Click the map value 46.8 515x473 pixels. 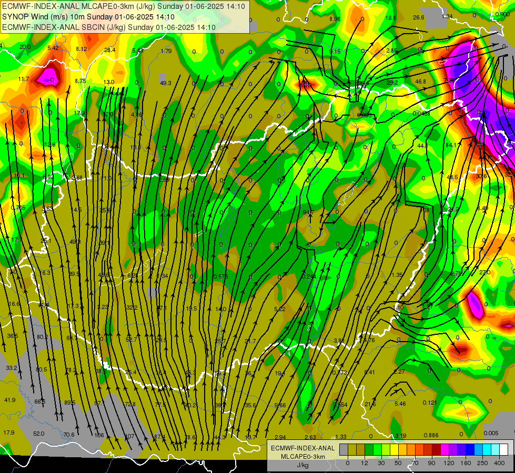[x=420, y=81]
